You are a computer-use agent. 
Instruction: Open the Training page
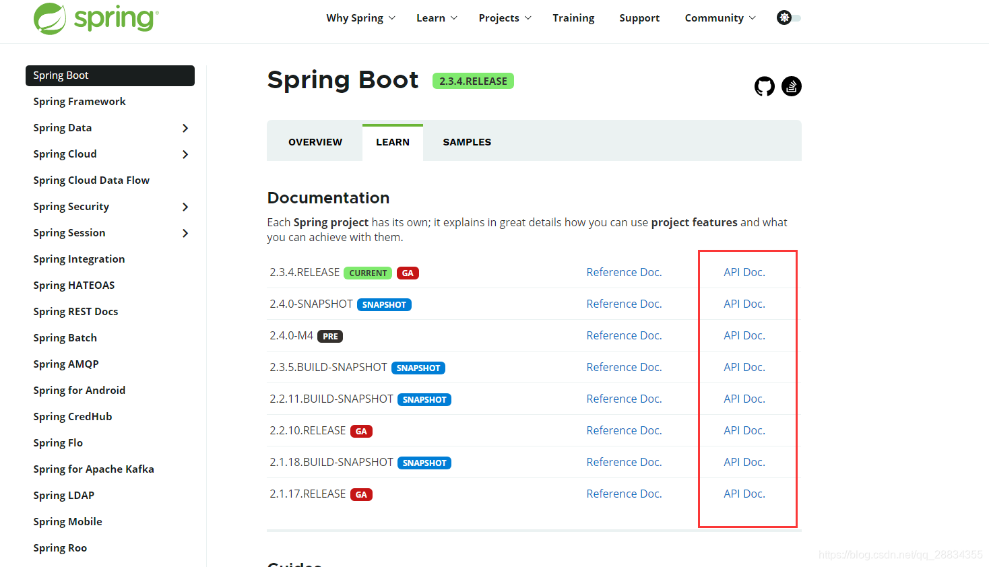pyautogui.click(x=573, y=18)
